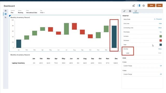
Task: Toggle Connecting Lines Show setting
Action: (160, 28)
